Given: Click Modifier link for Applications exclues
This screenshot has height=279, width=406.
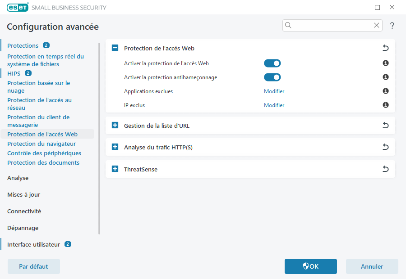Looking at the screenshot, I should (274, 91).
